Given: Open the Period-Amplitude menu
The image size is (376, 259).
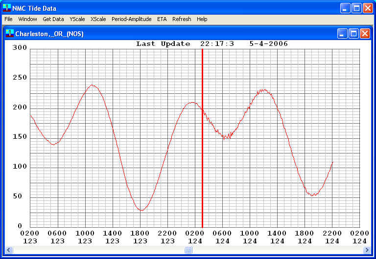Looking at the screenshot, I should [131, 19].
